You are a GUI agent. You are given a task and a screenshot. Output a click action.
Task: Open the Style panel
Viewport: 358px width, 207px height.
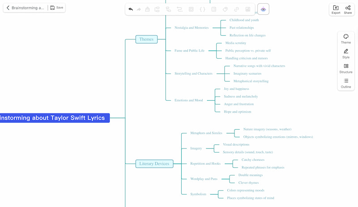[x=346, y=54]
